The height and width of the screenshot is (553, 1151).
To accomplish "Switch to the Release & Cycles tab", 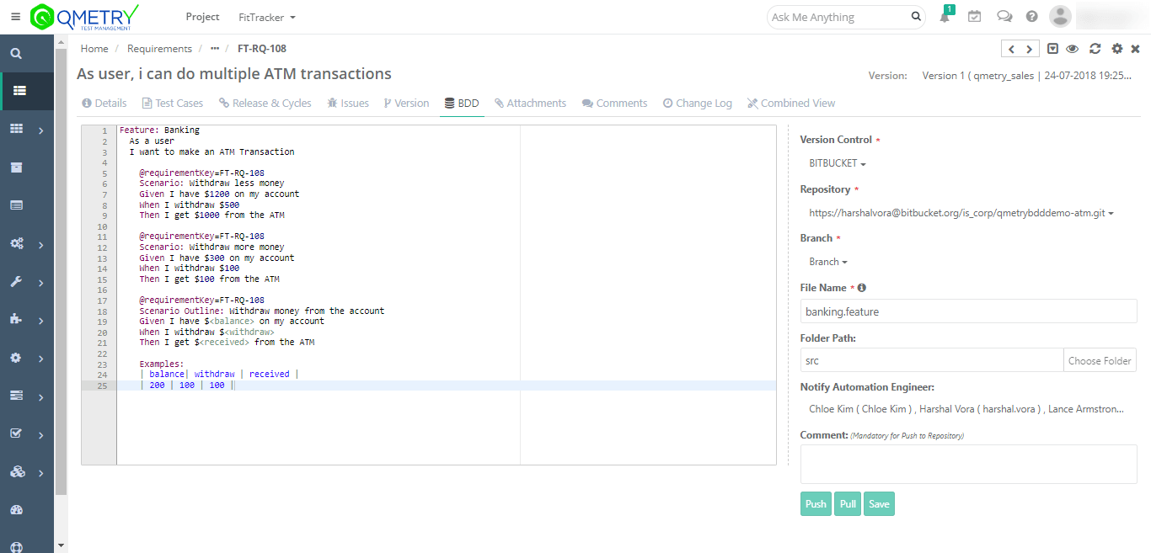I will point(265,103).
